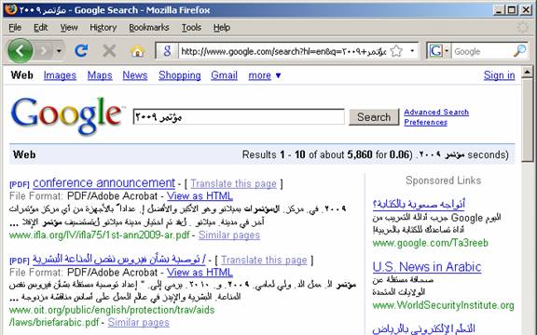
Task: Open the Advanced Search link
Action: (x=436, y=112)
